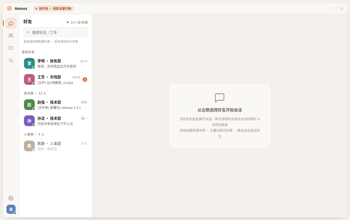Click 从左侧选择好友开始会话 heading
The image size is (350, 220).
220,110
